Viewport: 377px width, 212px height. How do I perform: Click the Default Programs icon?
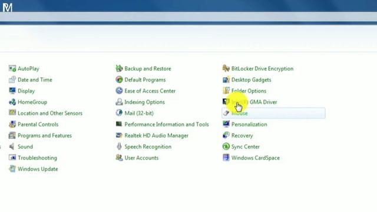point(119,79)
